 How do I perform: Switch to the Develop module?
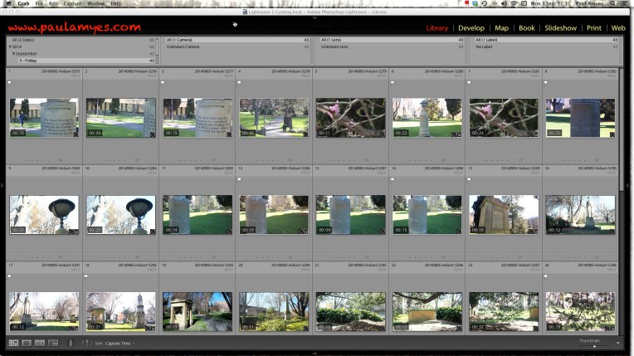coord(471,28)
